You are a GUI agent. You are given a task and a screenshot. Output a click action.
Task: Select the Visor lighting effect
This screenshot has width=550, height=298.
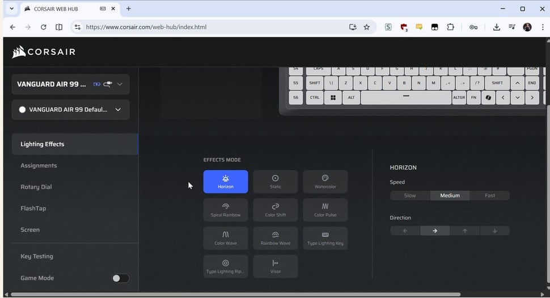click(275, 266)
